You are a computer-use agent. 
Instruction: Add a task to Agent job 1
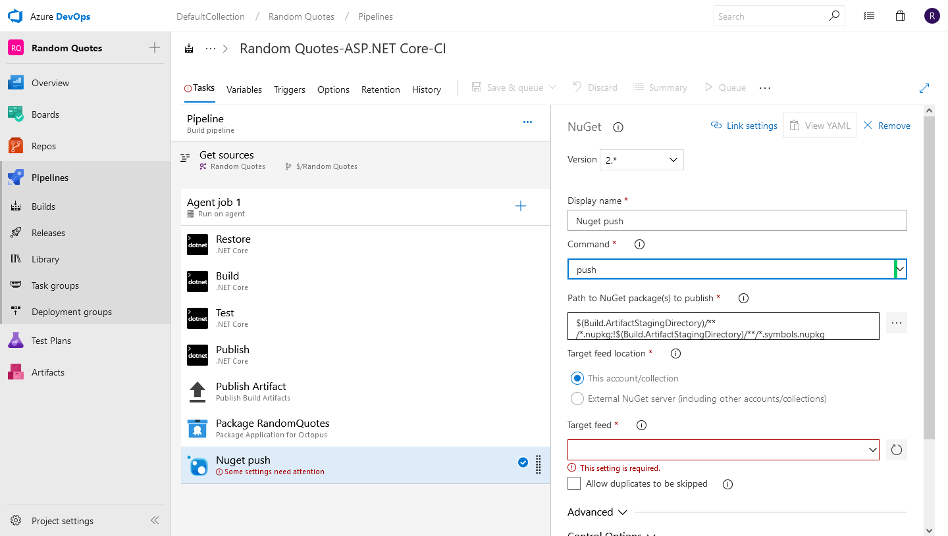point(521,207)
